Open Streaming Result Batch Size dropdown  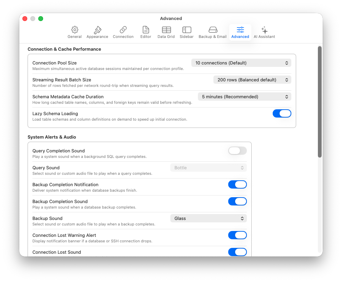[x=252, y=80]
